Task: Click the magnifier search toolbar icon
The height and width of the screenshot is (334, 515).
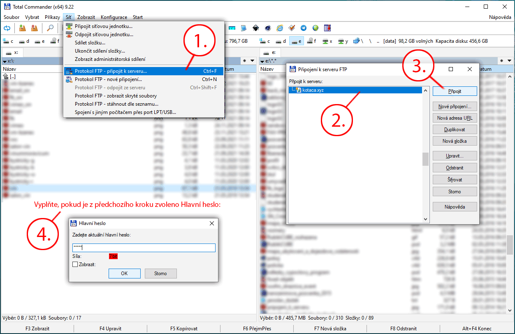Action: [x=50, y=28]
